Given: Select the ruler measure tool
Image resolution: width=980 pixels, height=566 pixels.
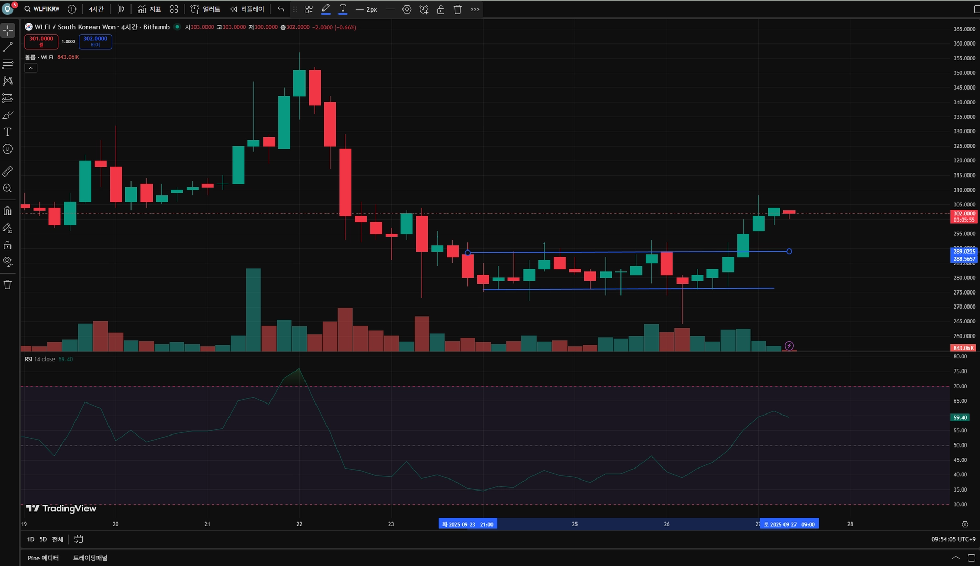Looking at the screenshot, I should tap(8, 171).
